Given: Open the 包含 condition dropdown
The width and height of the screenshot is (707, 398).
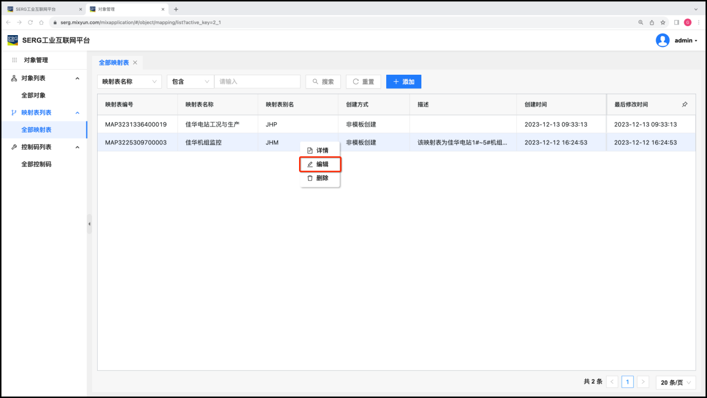Looking at the screenshot, I should pyautogui.click(x=190, y=81).
